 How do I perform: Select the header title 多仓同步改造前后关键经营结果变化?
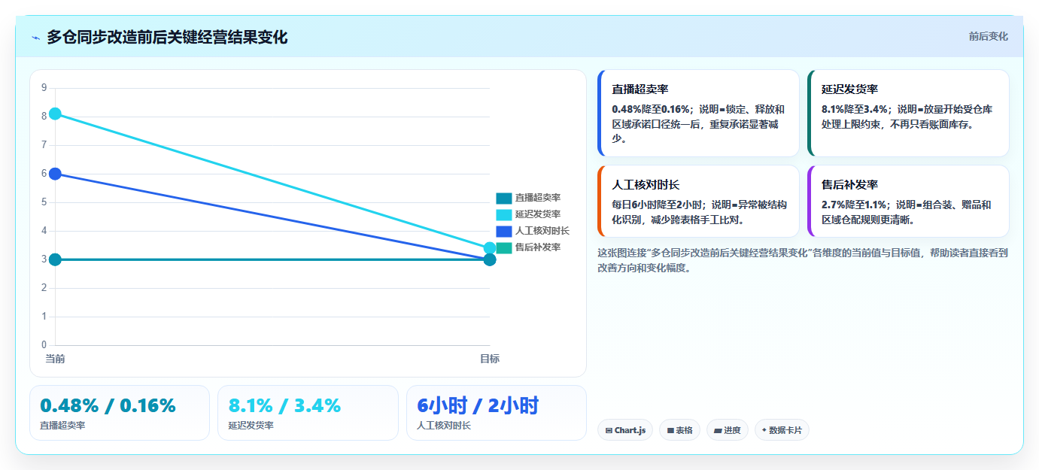pos(167,37)
